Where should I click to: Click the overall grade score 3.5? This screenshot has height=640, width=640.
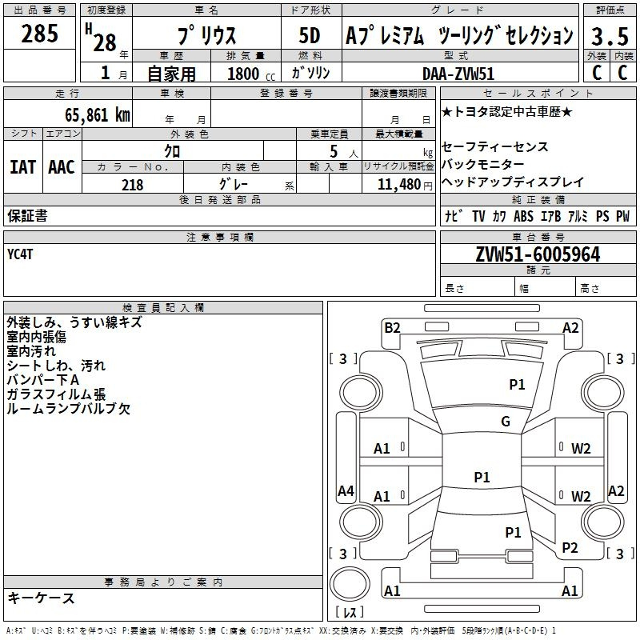click(x=609, y=36)
